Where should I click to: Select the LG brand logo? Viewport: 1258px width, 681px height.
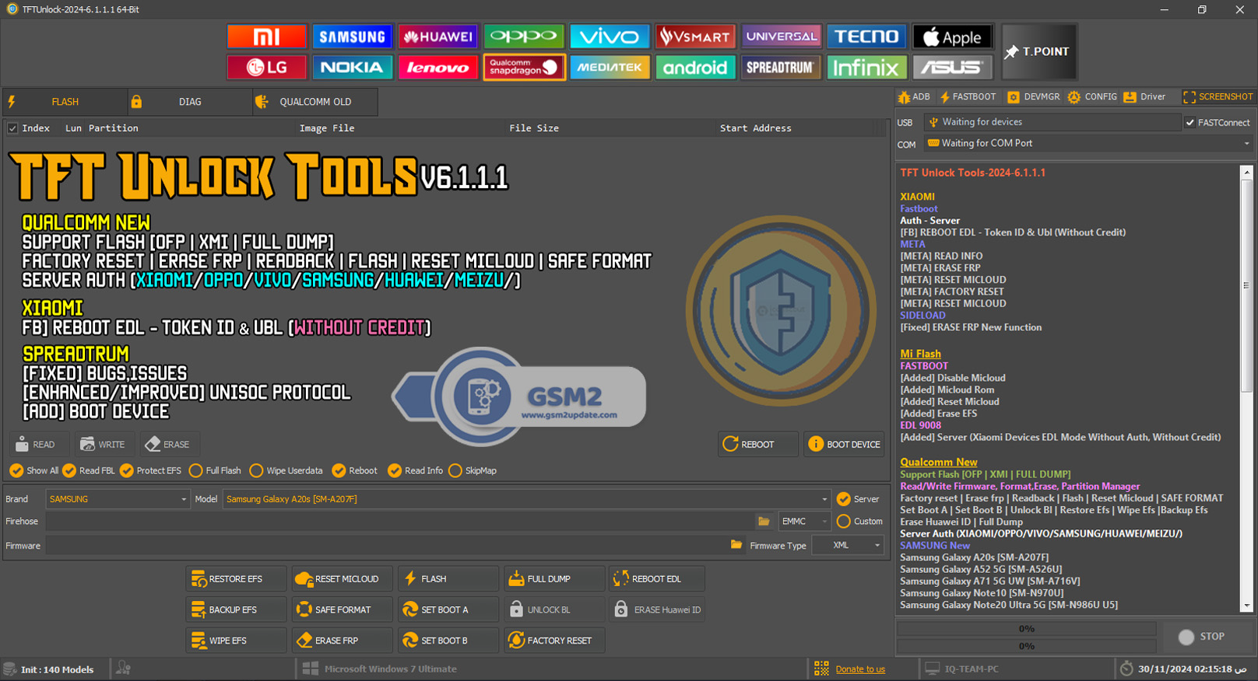266,68
